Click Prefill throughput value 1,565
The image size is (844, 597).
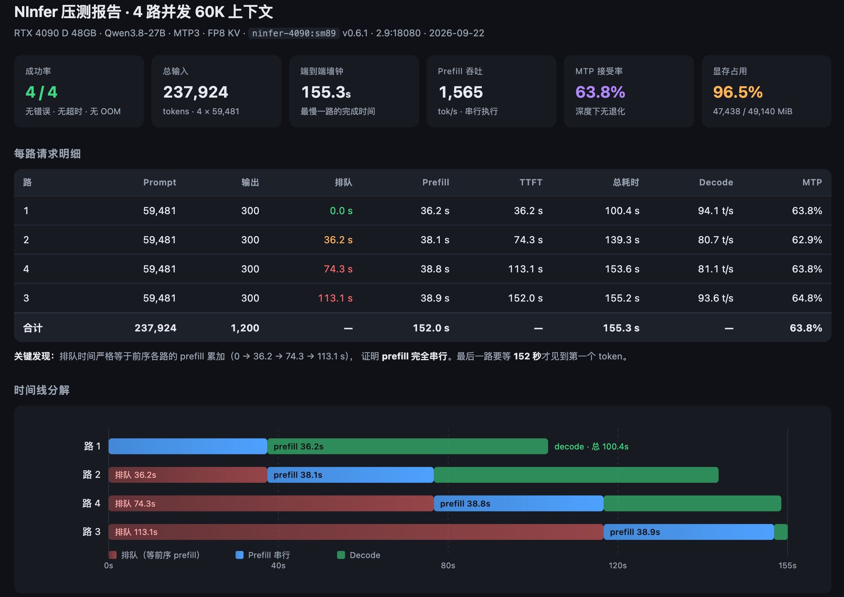[461, 92]
